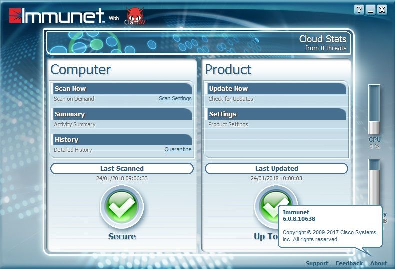The height and width of the screenshot is (269, 395).
Task: Click the 24/01/2018 10:00:03 update timestamp
Action: 276,178
